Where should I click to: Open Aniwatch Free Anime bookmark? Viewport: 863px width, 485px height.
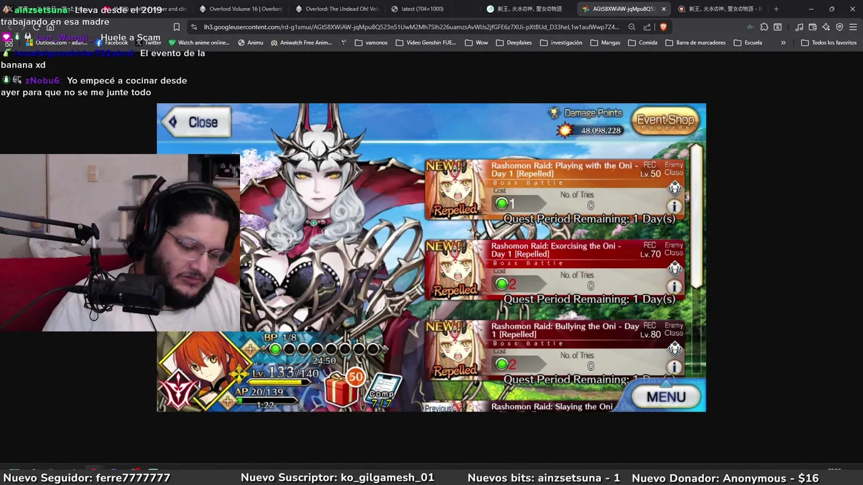pyautogui.click(x=301, y=42)
